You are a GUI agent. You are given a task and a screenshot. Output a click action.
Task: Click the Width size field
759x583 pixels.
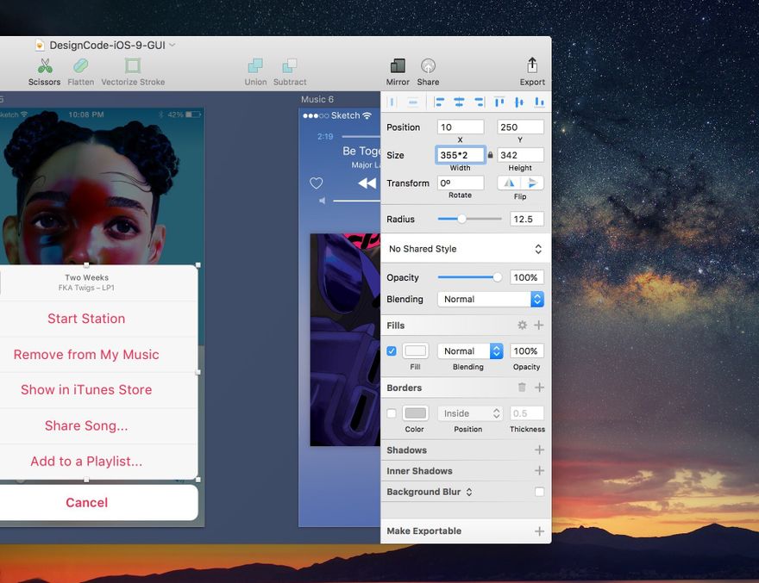[x=461, y=155]
